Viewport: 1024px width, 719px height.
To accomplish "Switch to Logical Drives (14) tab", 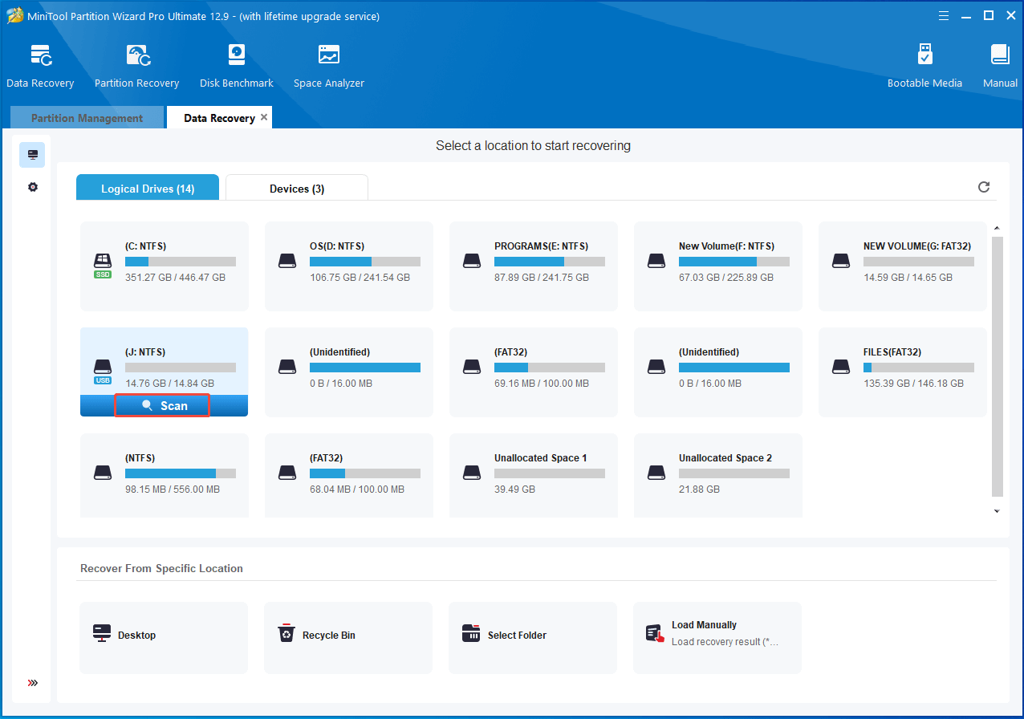I will tap(148, 189).
